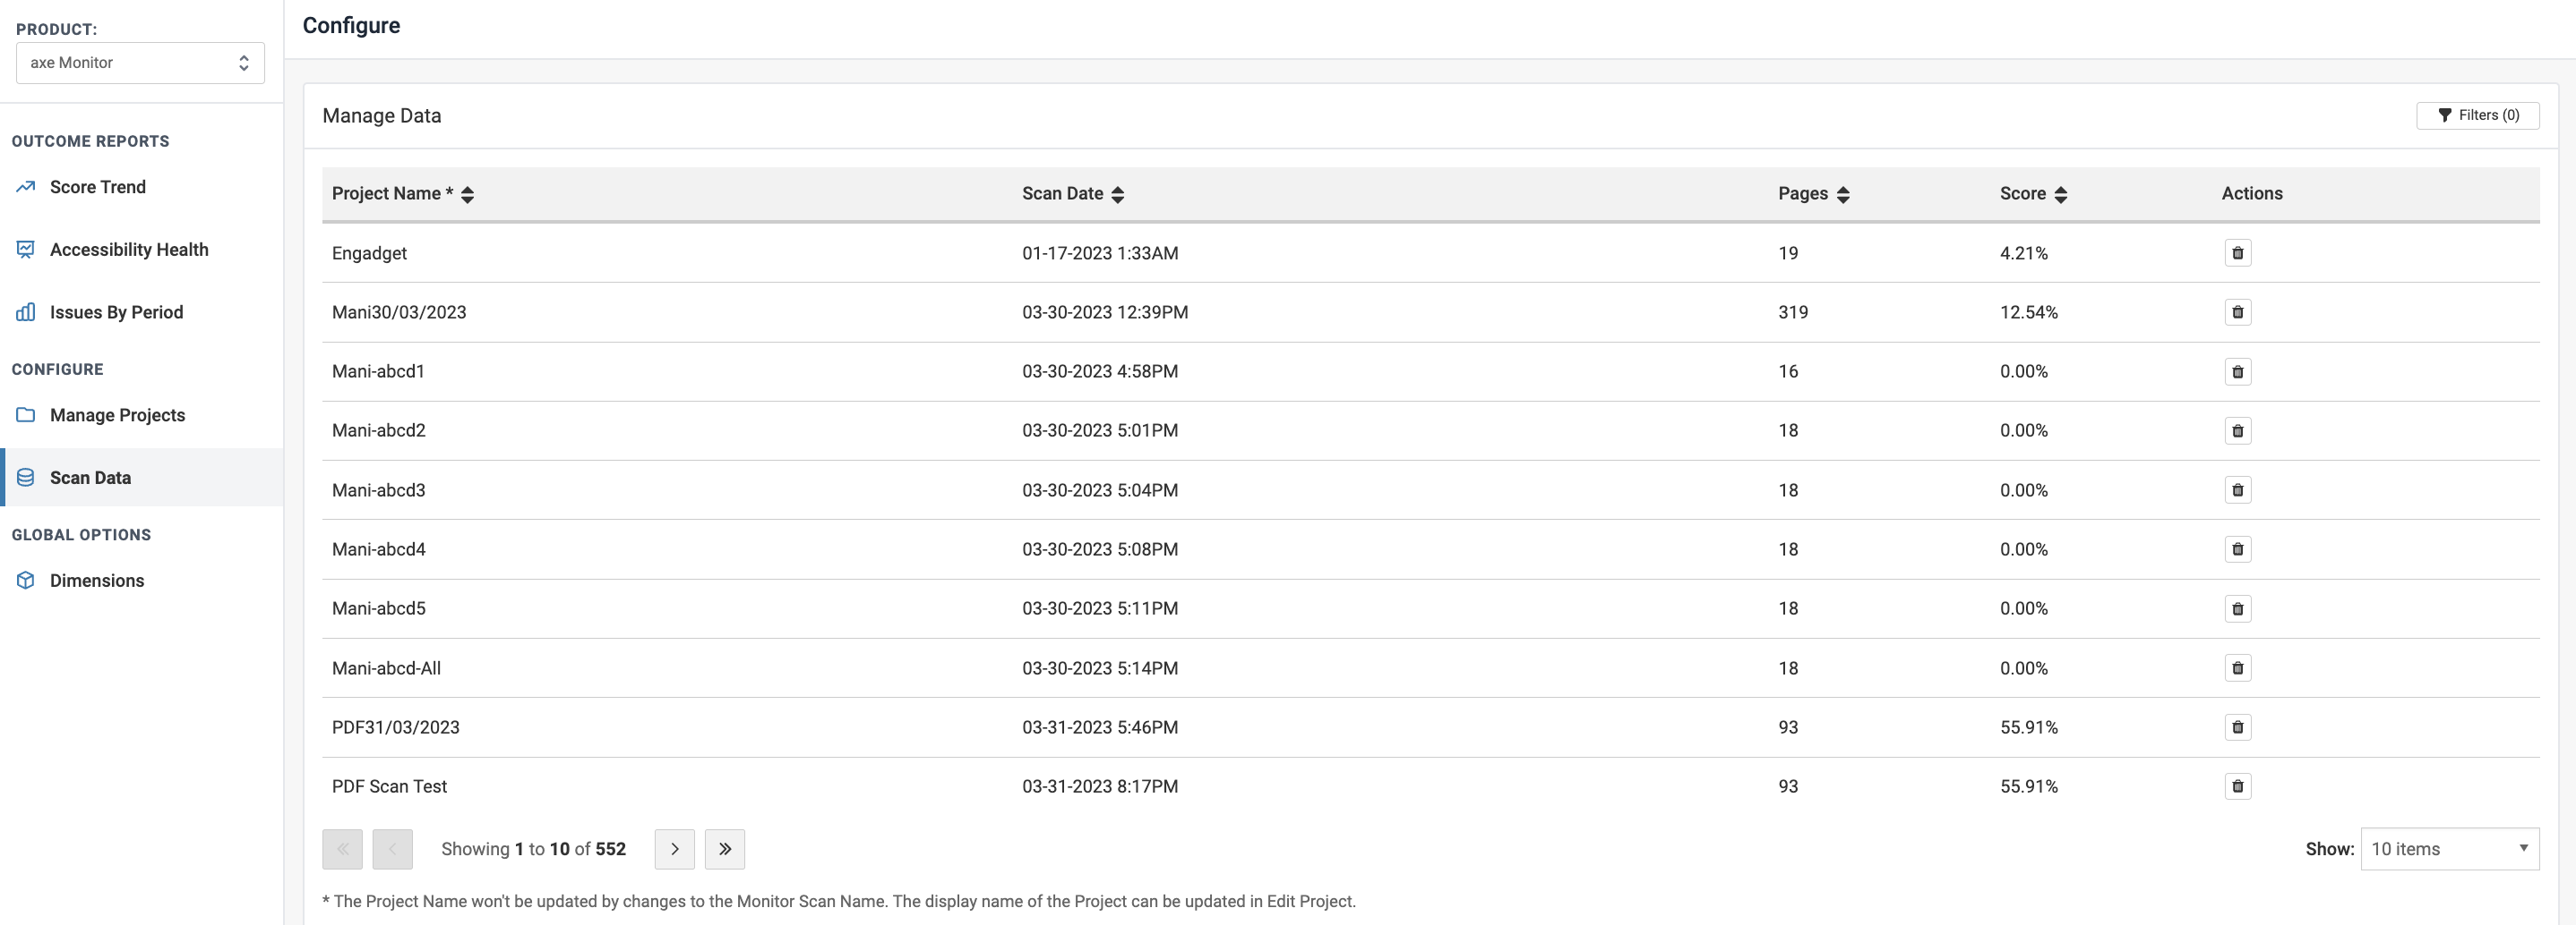This screenshot has width=2576, height=925.
Task: Open Dimensions under Global Options
Action: pyautogui.click(x=97, y=581)
